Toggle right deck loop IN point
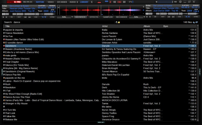 pos(155,17)
